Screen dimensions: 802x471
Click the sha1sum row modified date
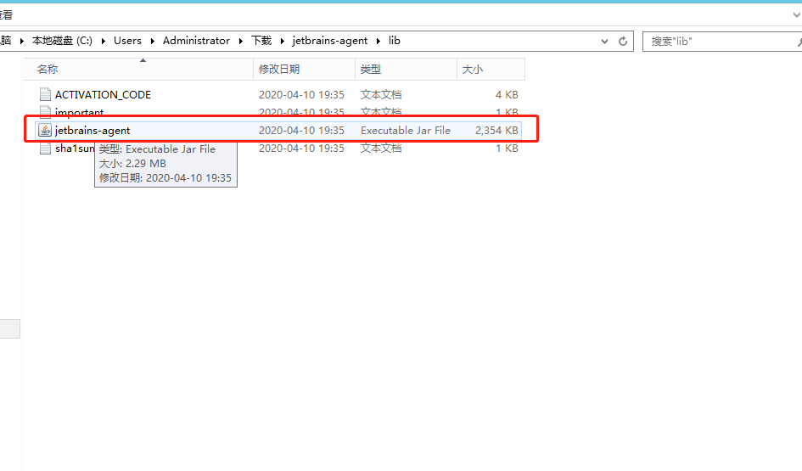tap(301, 149)
